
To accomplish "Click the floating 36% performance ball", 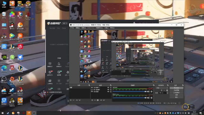I will [185, 107].
